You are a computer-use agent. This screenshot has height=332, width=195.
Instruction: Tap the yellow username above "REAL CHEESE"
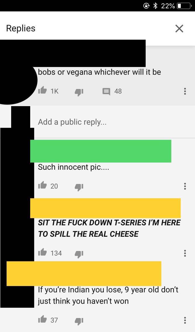(105, 208)
